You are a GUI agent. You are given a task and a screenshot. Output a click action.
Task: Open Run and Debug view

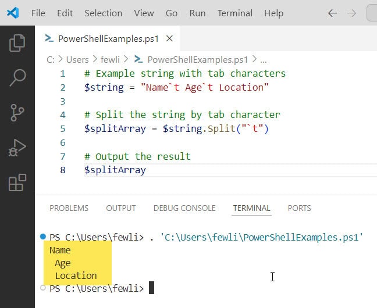pyautogui.click(x=17, y=148)
